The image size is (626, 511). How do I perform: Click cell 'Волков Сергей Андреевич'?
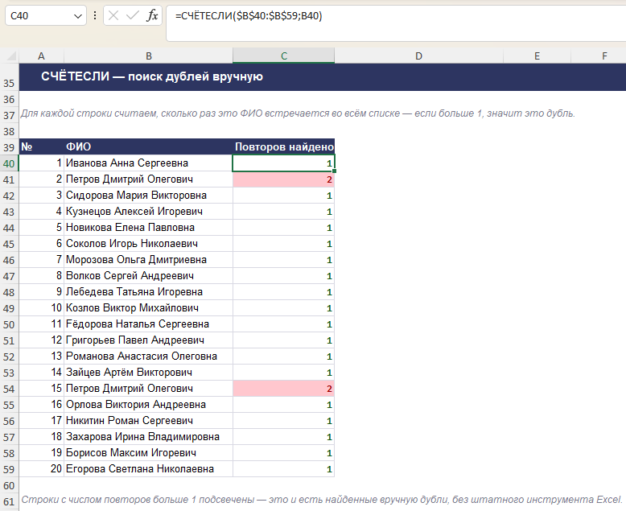[149, 275]
